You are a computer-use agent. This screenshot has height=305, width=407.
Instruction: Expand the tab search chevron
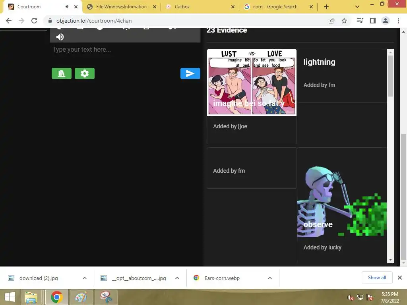click(357, 7)
